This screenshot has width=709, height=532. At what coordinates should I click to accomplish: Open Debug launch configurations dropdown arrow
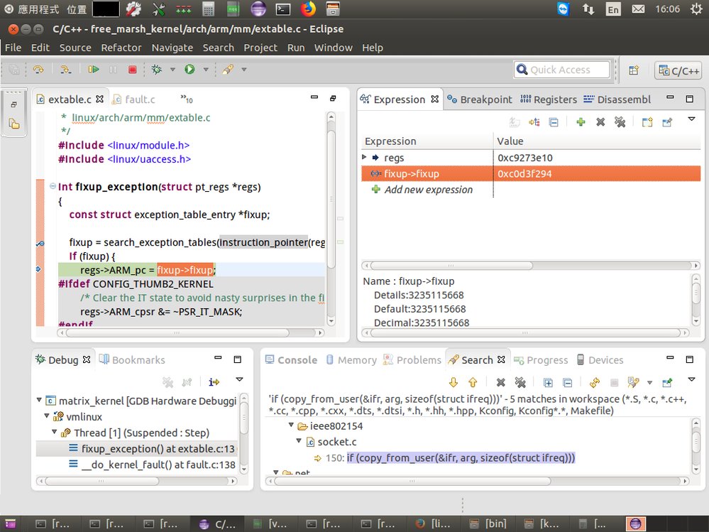[x=172, y=70]
